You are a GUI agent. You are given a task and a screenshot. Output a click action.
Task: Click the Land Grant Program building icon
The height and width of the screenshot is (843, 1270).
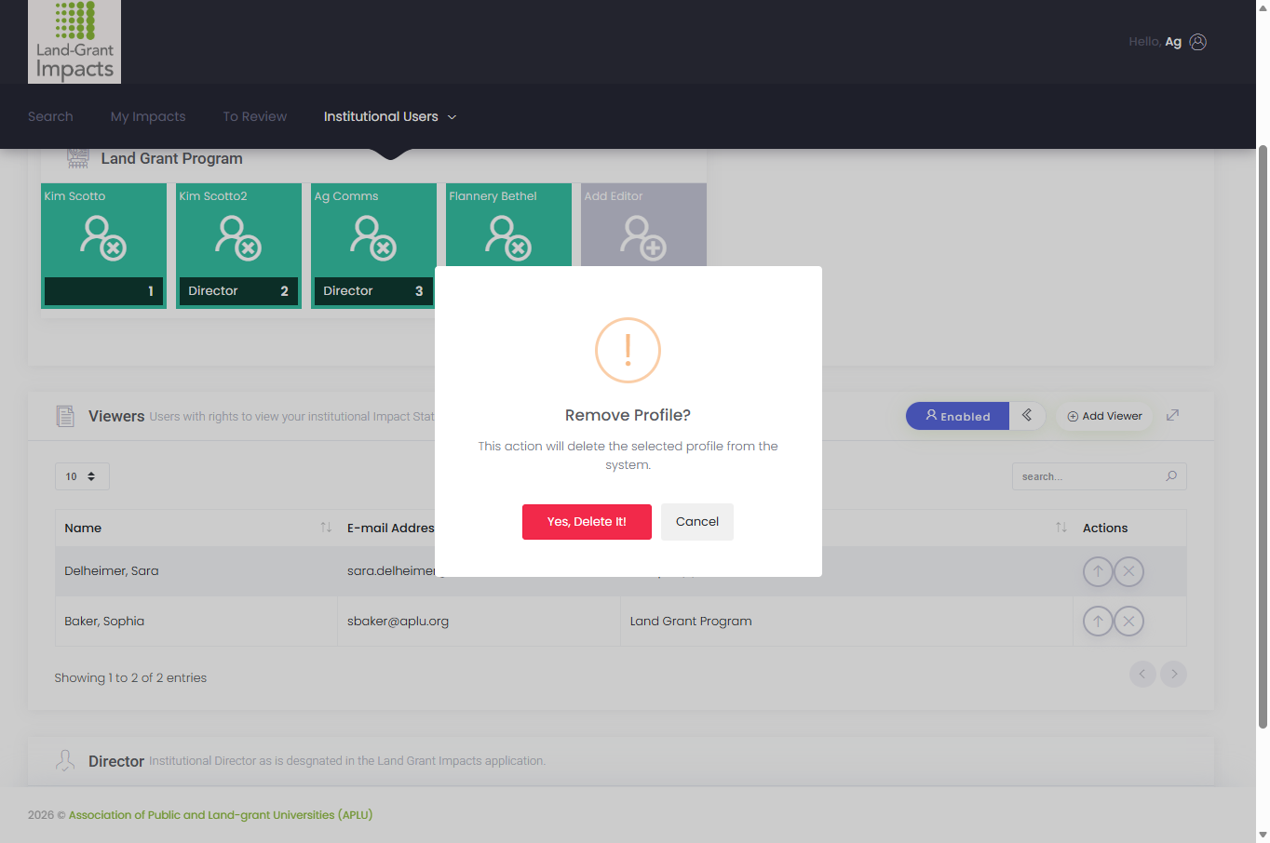click(78, 158)
